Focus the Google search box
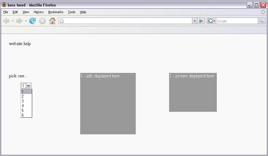The width and height of the screenshot is (268, 156). point(237,21)
